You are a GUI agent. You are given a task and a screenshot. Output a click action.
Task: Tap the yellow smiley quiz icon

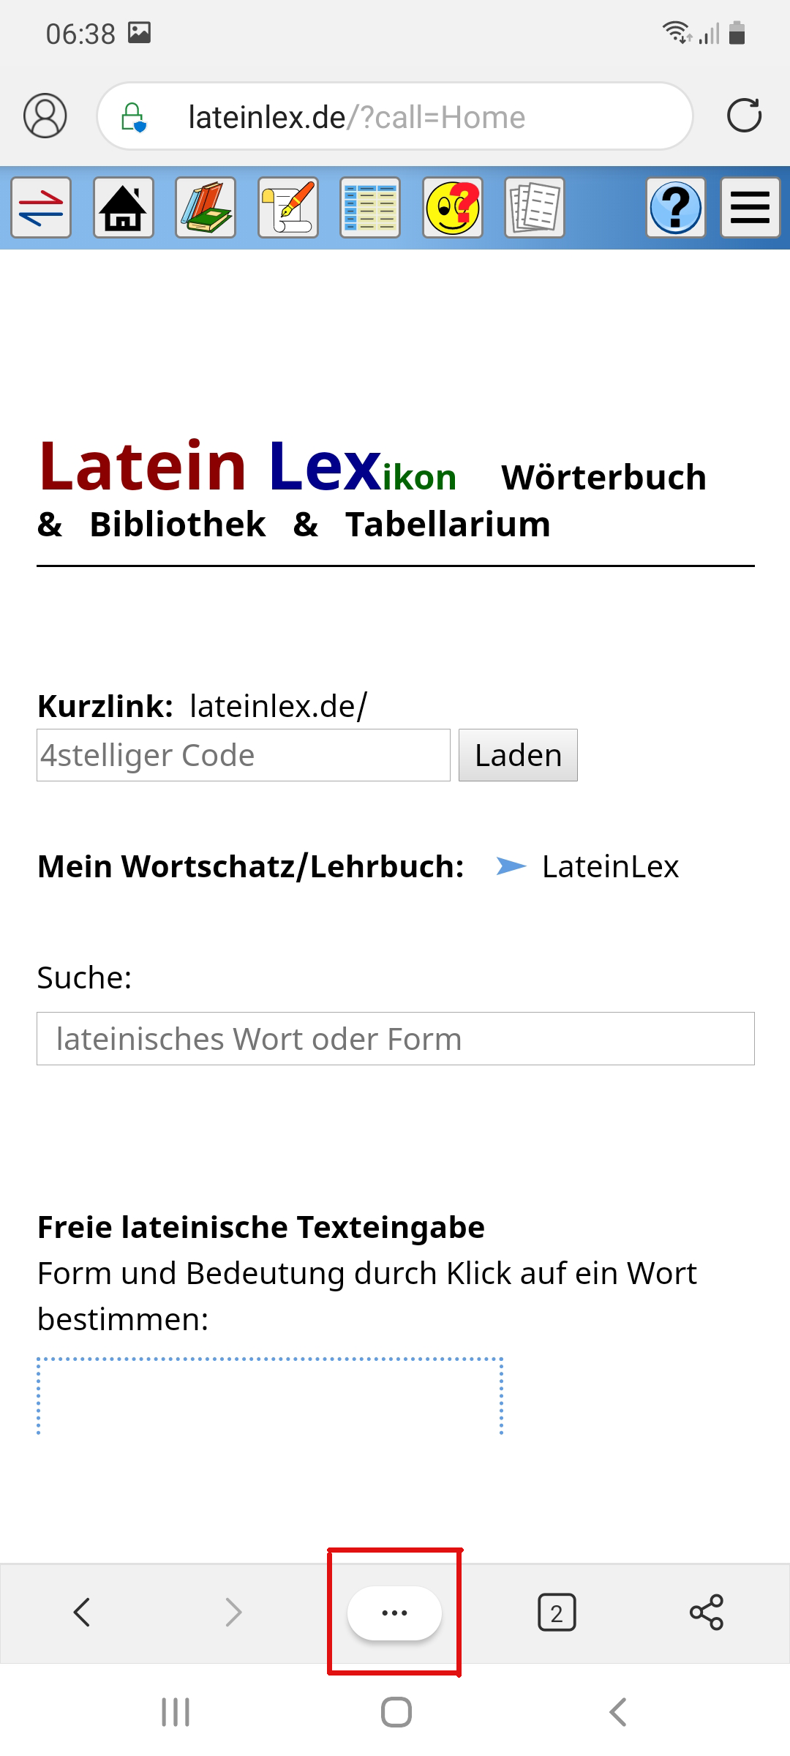(x=453, y=208)
